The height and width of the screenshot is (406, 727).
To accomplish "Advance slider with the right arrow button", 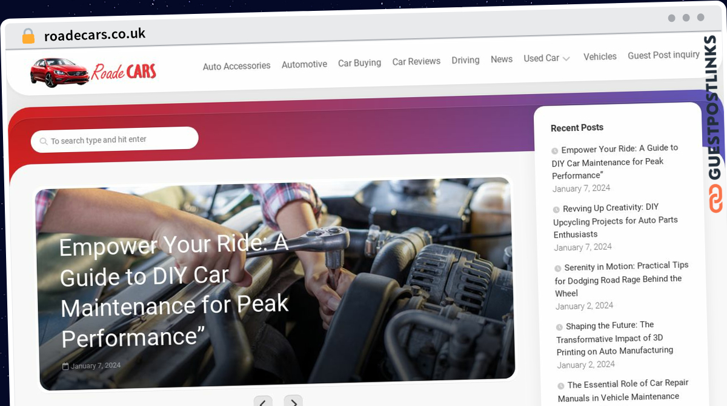I will tap(293, 401).
